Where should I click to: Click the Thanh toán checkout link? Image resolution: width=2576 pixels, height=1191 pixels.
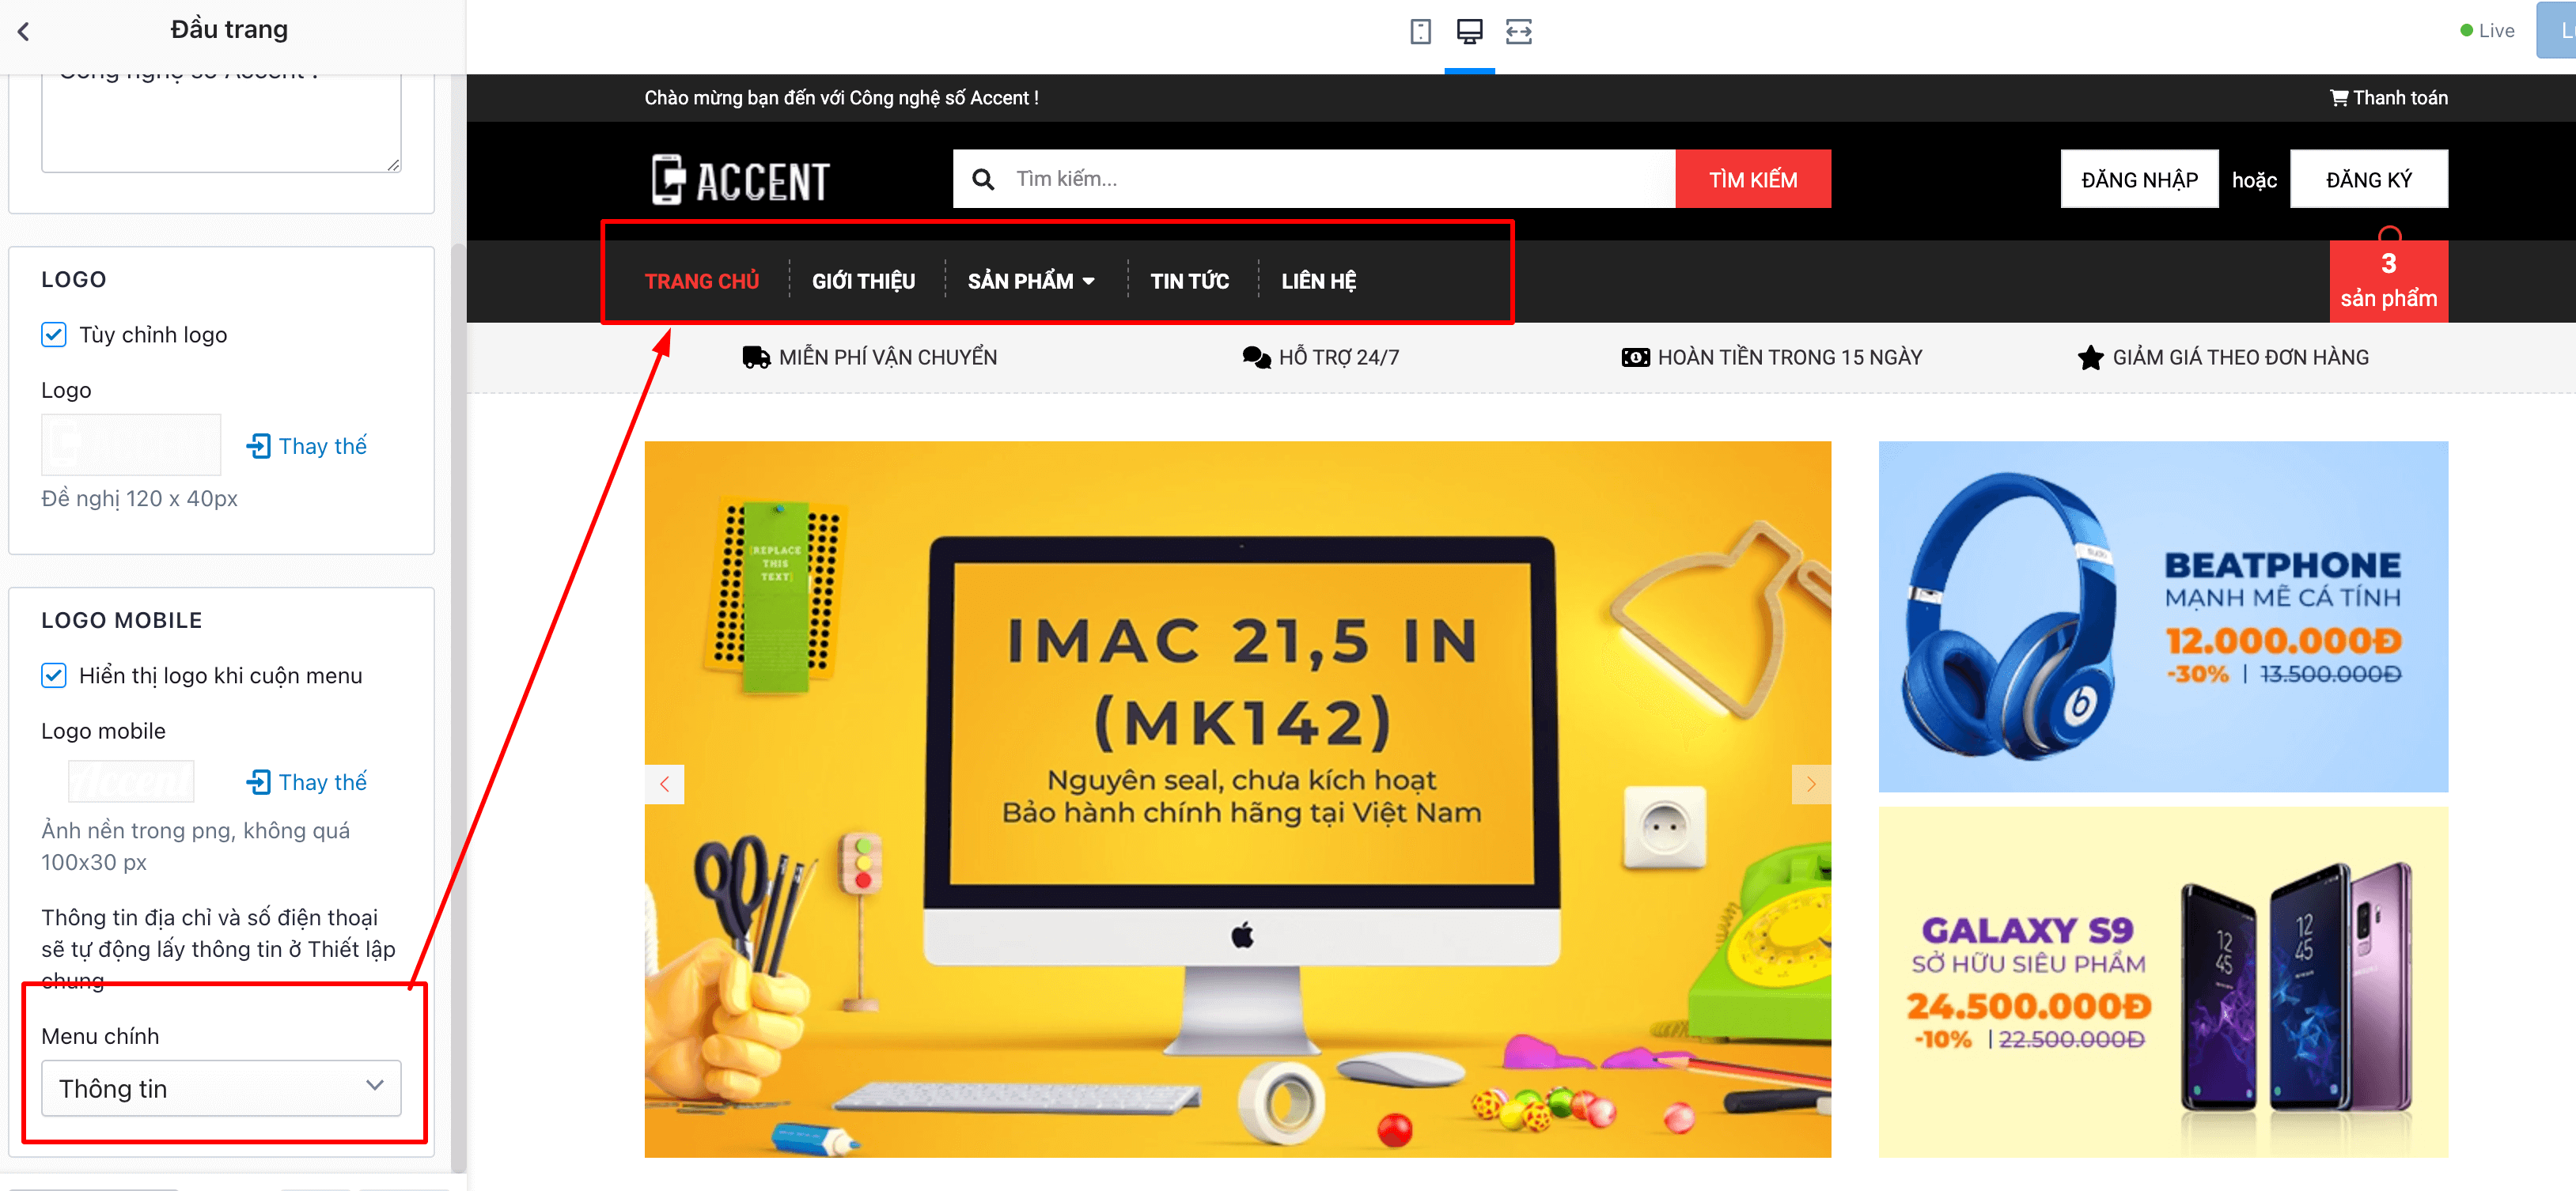[2388, 98]
